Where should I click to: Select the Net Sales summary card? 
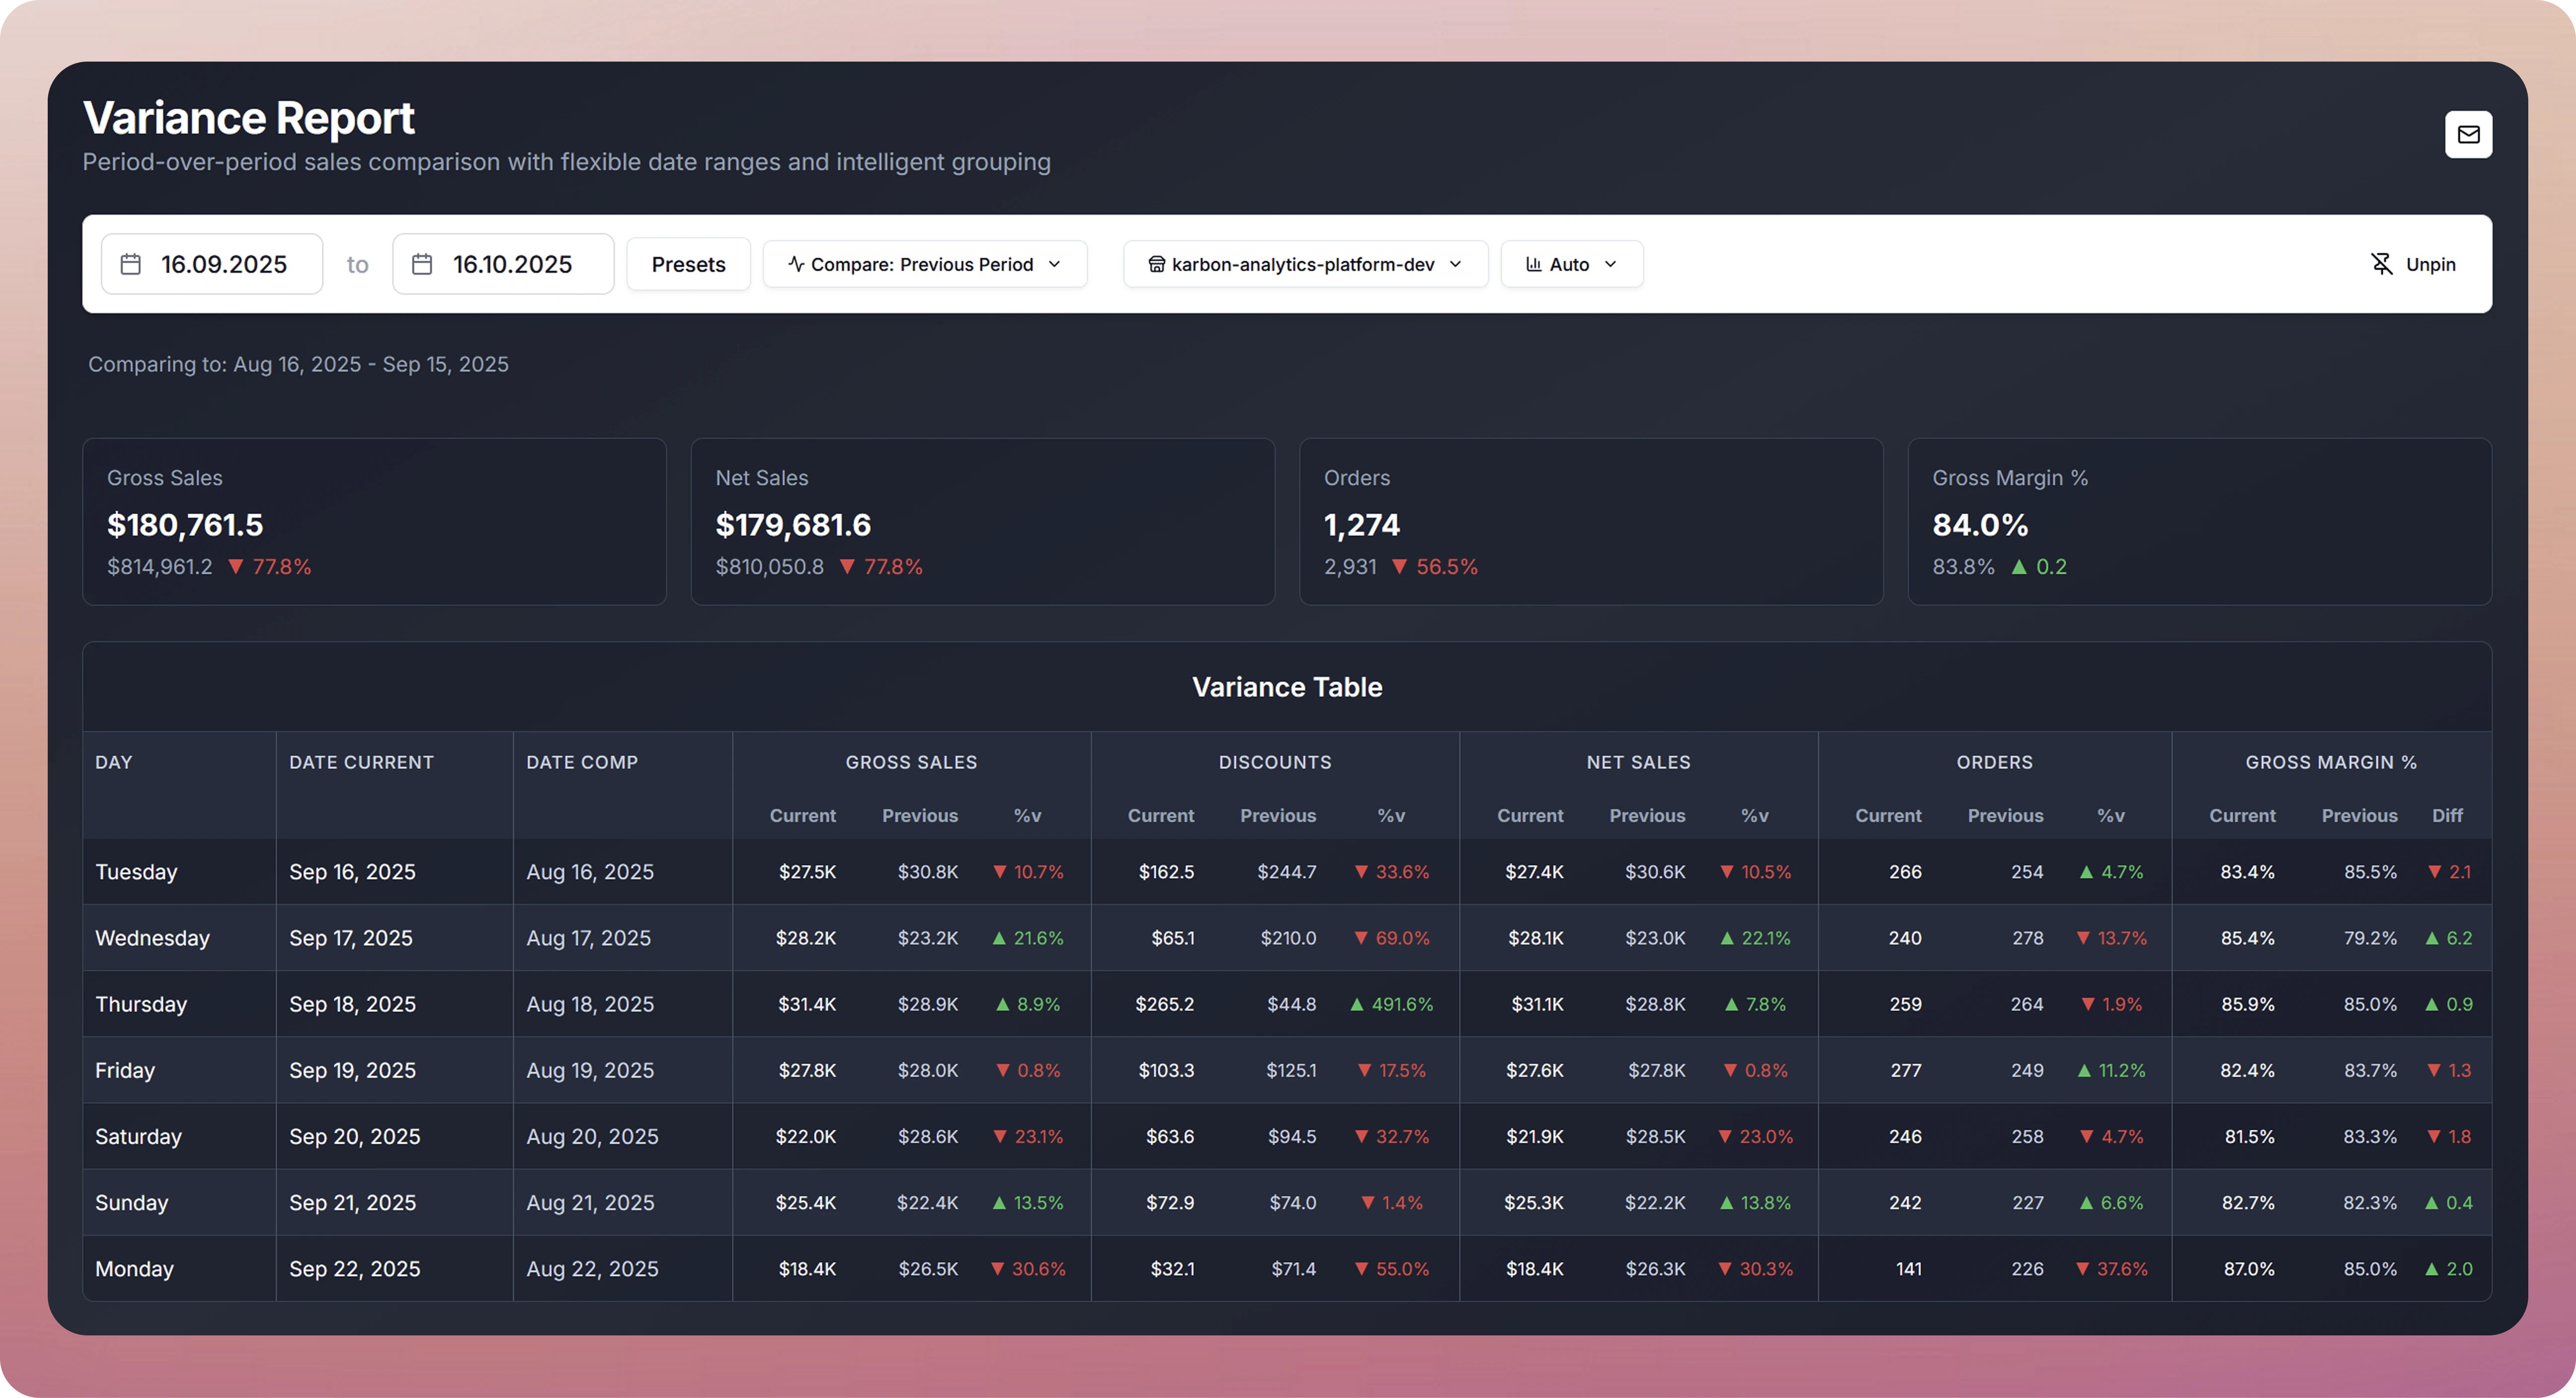pyautogui.click(x=983, y=521)
